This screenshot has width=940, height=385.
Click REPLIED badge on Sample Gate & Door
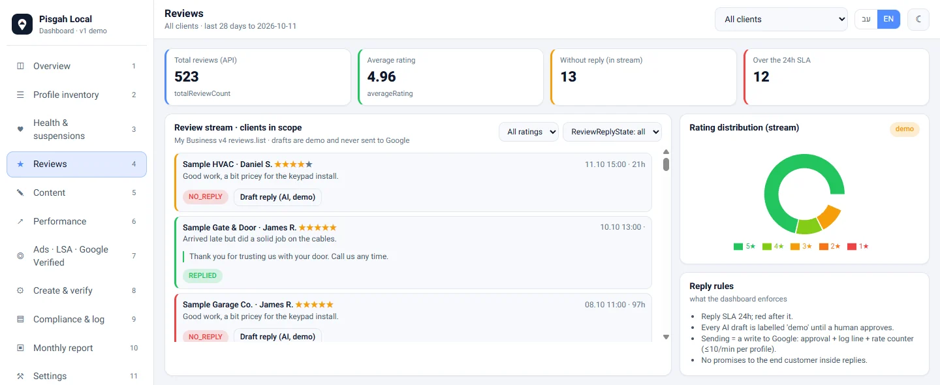pyautogui.click(x=202, y=275)
